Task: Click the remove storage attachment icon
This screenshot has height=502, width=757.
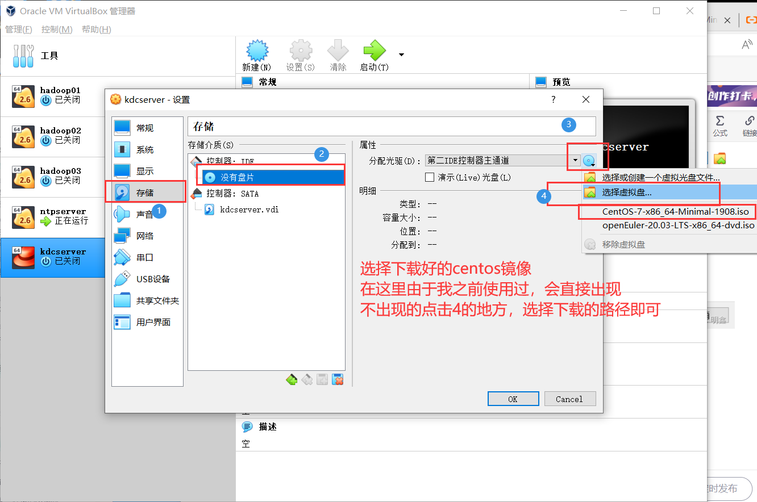Action: [338, 379]
